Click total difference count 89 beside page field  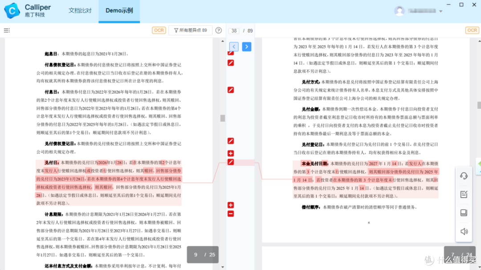[250, 31]
